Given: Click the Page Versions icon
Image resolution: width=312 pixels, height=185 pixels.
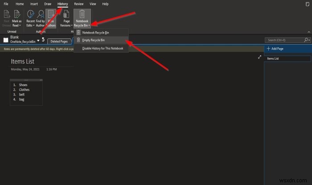Looking at the screenshot, I should point(66,14).
